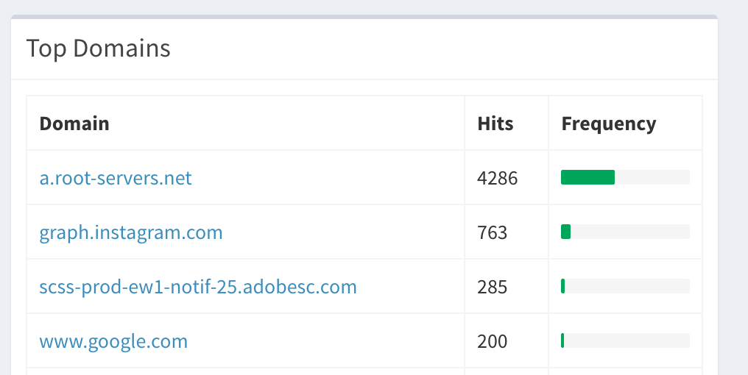The image size is (748, 375).
Task: Click green fill of a.root-servers.net frequency bar
Action: click(x=588, y=177)
